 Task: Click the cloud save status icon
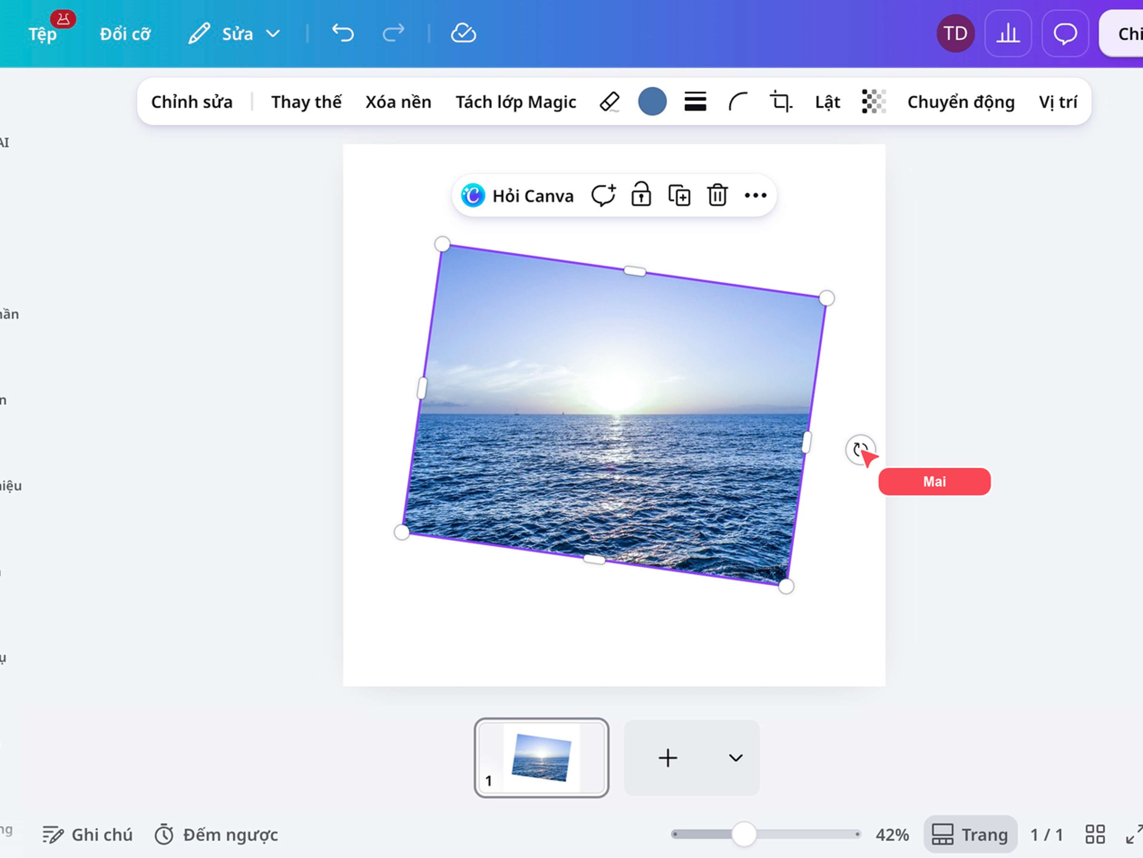[463, 34]
